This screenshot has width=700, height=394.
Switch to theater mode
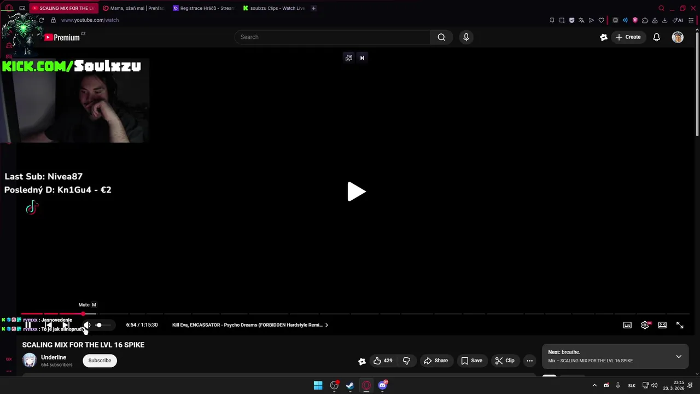662,325
